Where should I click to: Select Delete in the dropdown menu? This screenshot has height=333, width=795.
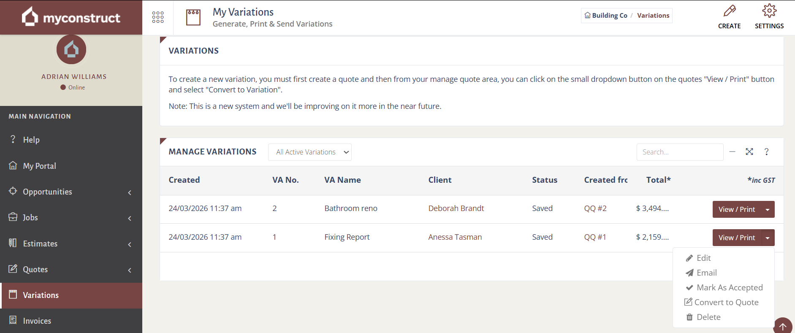coord(708,317)
